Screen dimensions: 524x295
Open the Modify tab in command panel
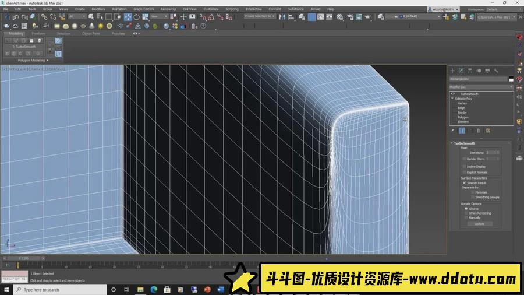pos(461,71)
